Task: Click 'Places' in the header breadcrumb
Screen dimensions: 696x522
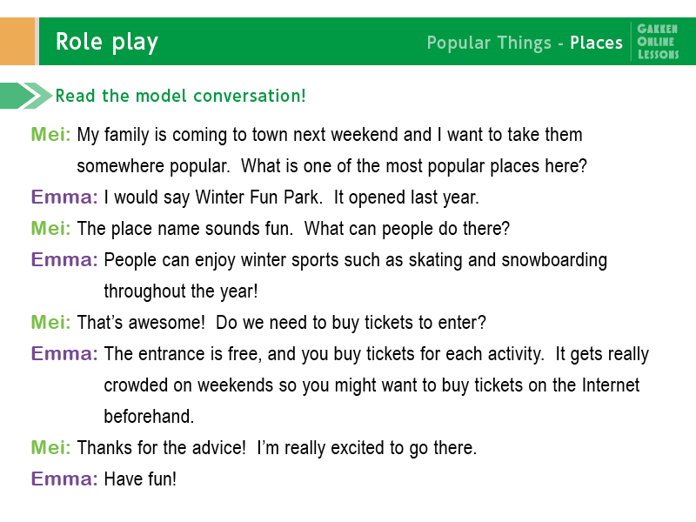Action: point(596,43)
